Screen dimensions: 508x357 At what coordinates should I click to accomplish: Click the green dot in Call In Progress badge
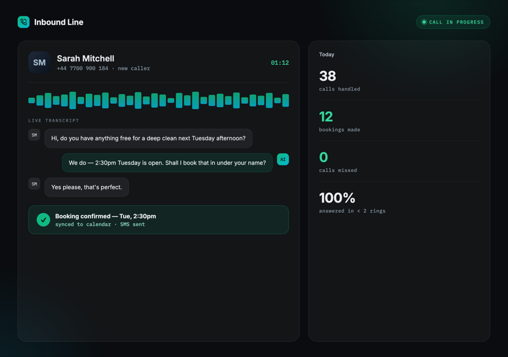(x=424, y=22)
